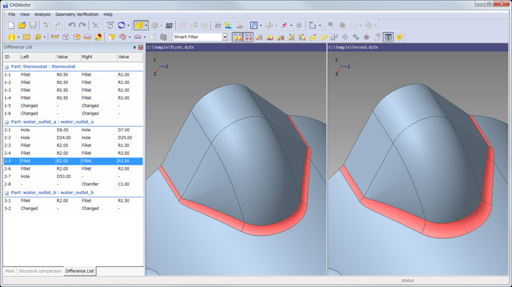Viewport: 512px width, 287px height.
Task: Click the protractor half-circle measure icon
Action: [88, 37]
